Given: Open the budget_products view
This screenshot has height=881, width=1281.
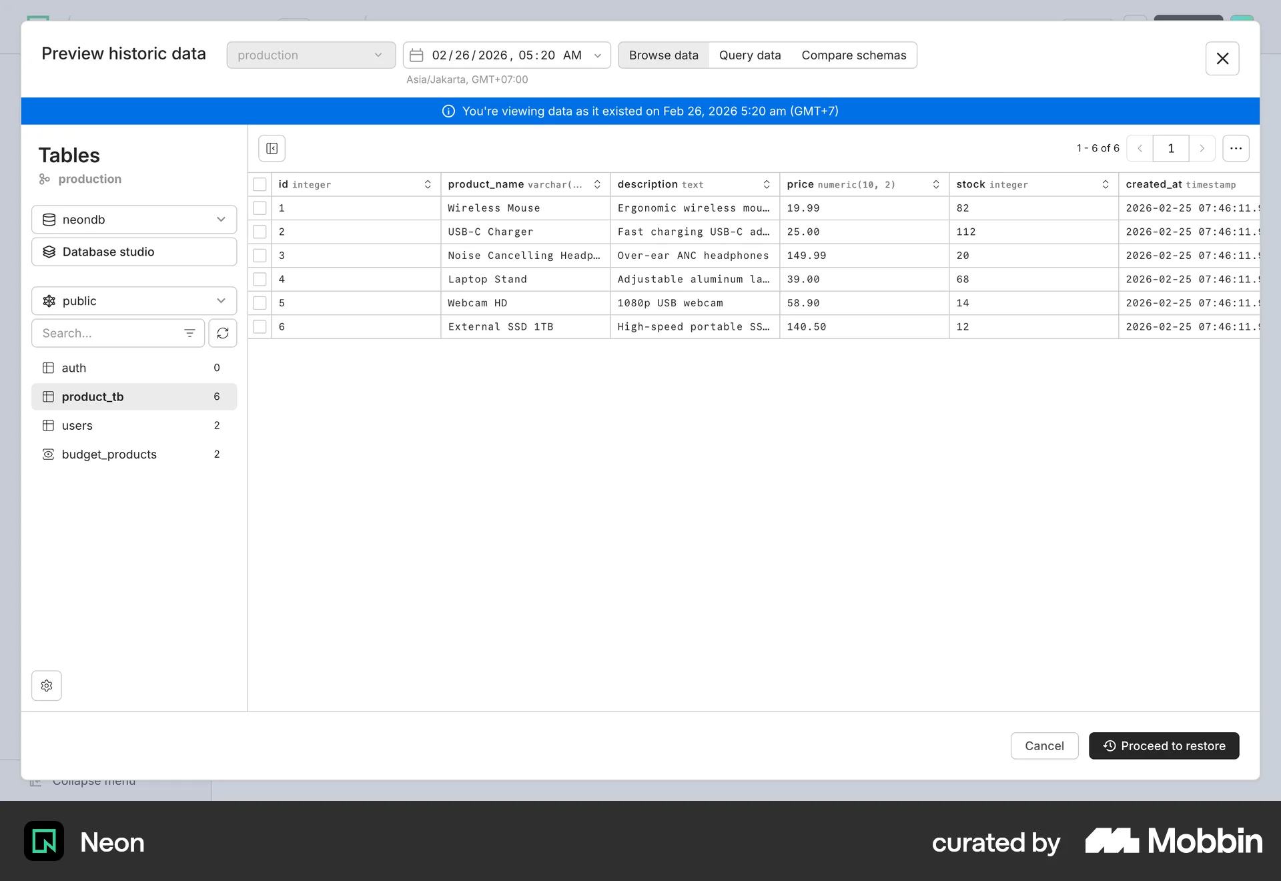Looking at the screenshot, I should pyautogui.click(x=134, y=455).
